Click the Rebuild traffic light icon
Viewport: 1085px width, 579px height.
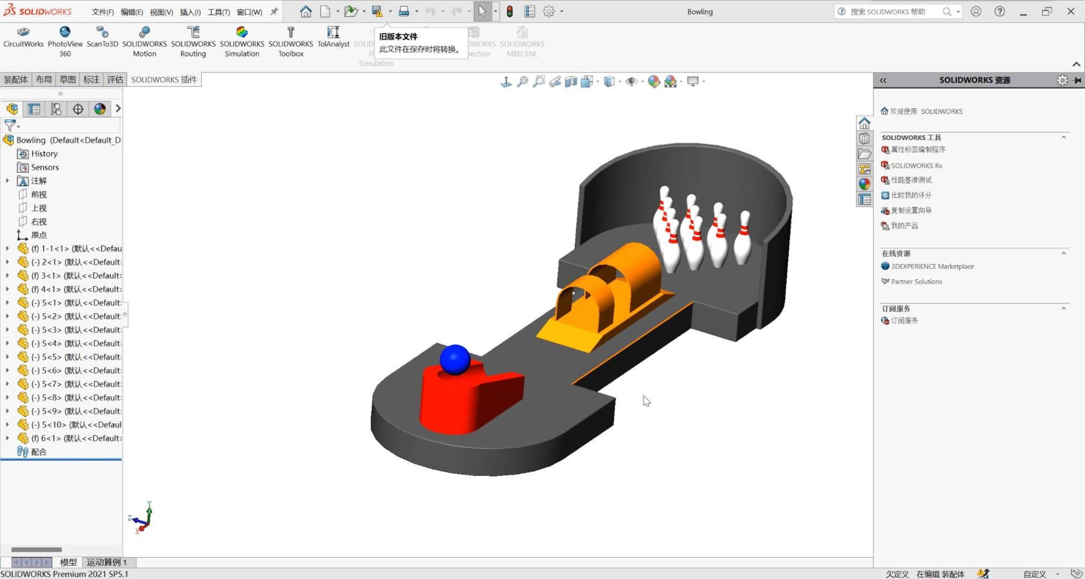click(510, 11)
